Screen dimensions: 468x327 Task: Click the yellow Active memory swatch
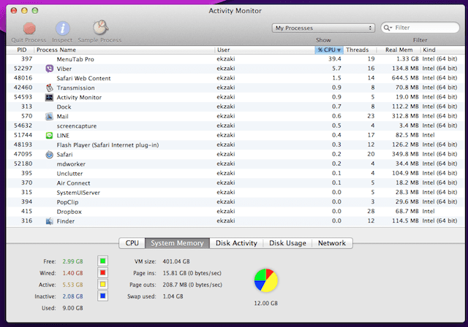coord(102,285)
